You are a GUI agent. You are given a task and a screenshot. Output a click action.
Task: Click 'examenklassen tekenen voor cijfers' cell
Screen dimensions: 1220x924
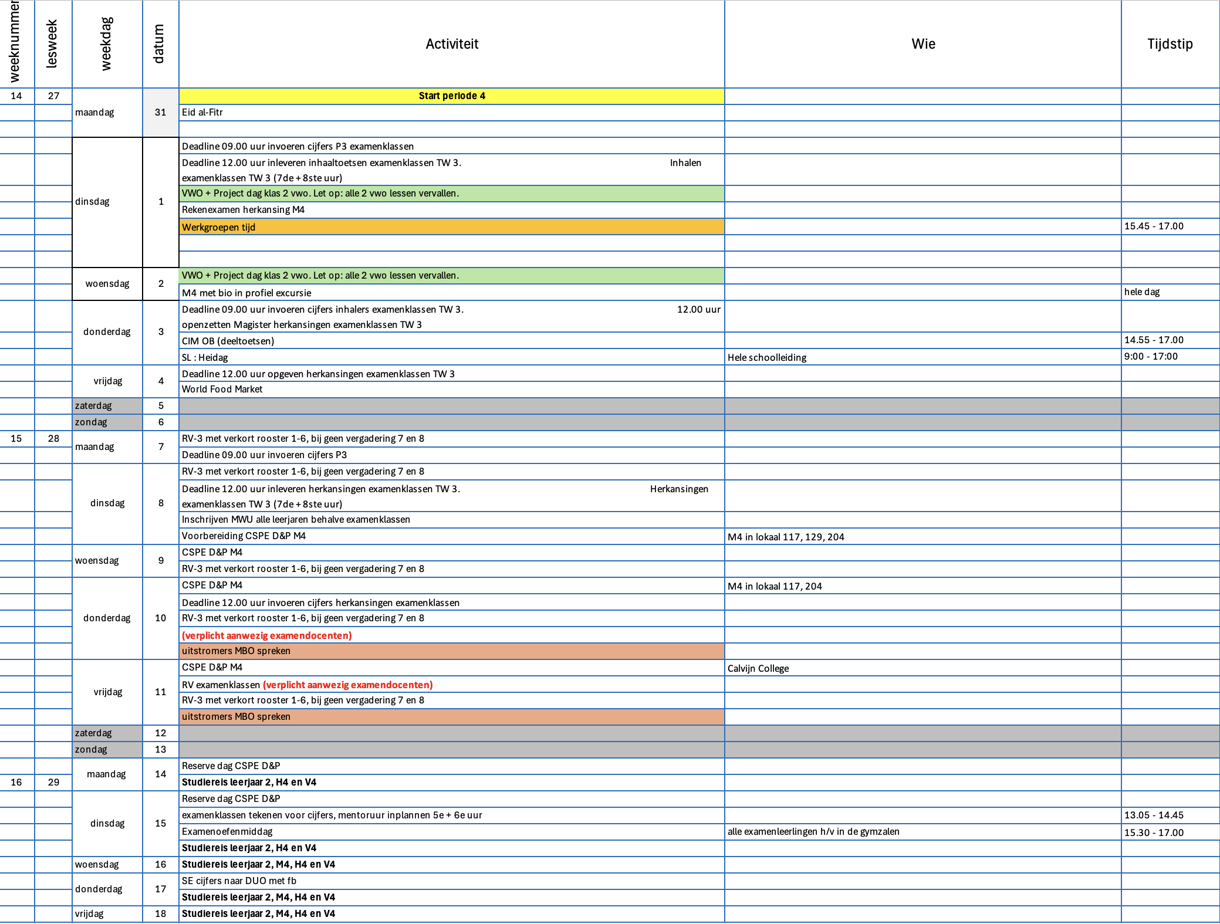pos(452,815)
